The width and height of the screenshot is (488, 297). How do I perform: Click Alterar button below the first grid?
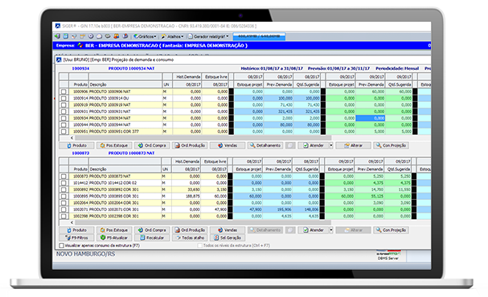click(353, 145)
